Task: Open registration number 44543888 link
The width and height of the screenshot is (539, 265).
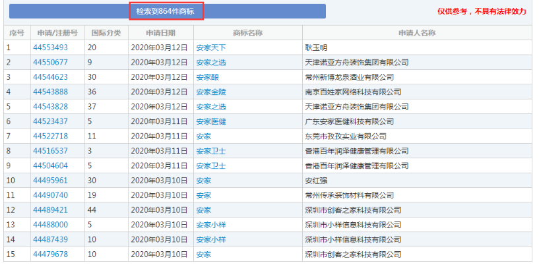Action: pyautogui.click(x=51, y=92)
